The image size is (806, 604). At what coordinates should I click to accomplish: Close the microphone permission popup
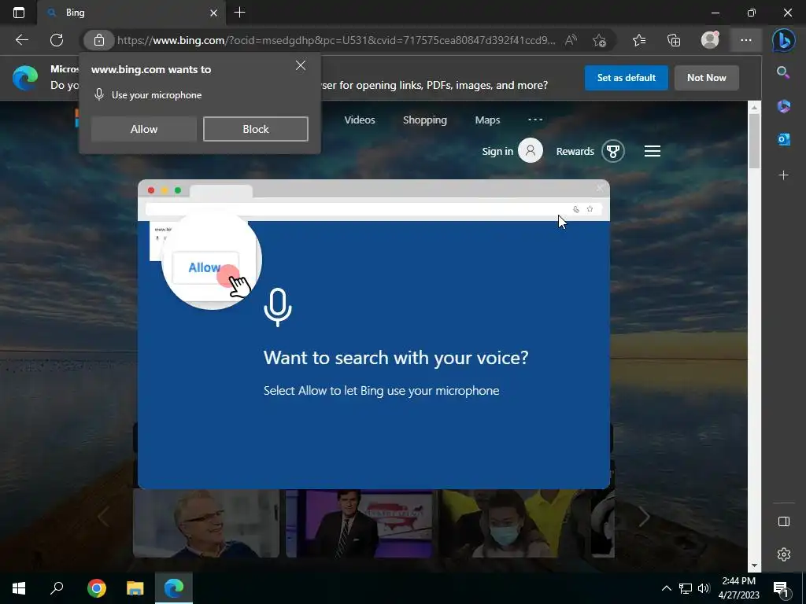(x=301, y=65)
